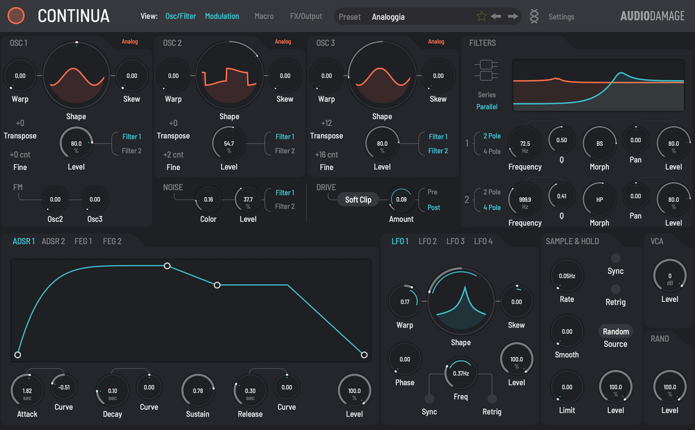Screen dimensions: 695x430
Task: Set Filter 1 to 4 Pole
Action: tap(492, 151)
